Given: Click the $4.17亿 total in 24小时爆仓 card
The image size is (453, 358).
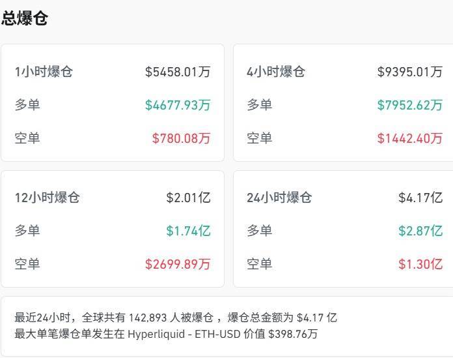Looking at the screenshot, I should click(x=420, y=198).
